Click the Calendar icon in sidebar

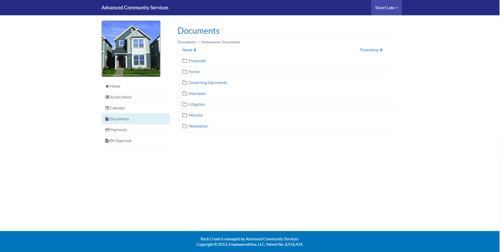tap(107, 108)
